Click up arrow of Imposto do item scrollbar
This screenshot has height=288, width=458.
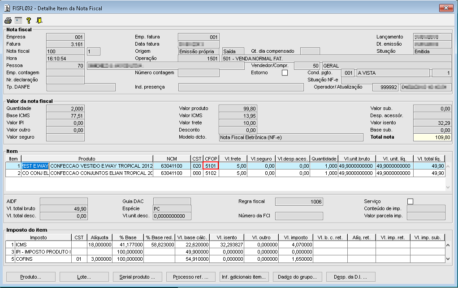448,245
